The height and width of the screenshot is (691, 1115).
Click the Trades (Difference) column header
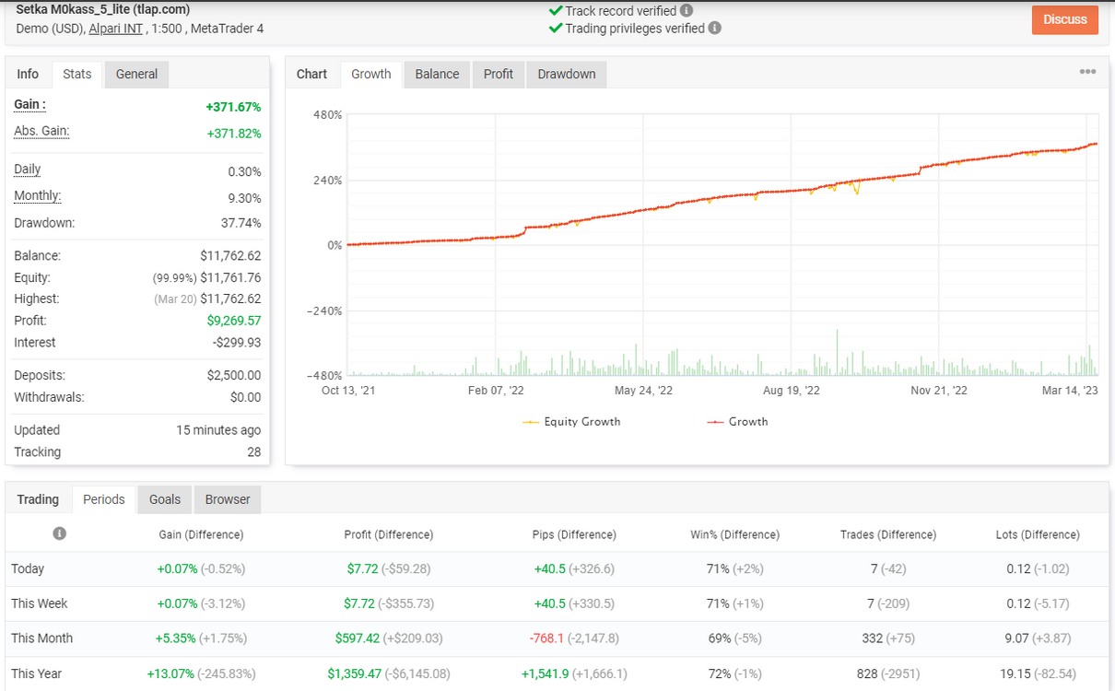click(888, 534)
